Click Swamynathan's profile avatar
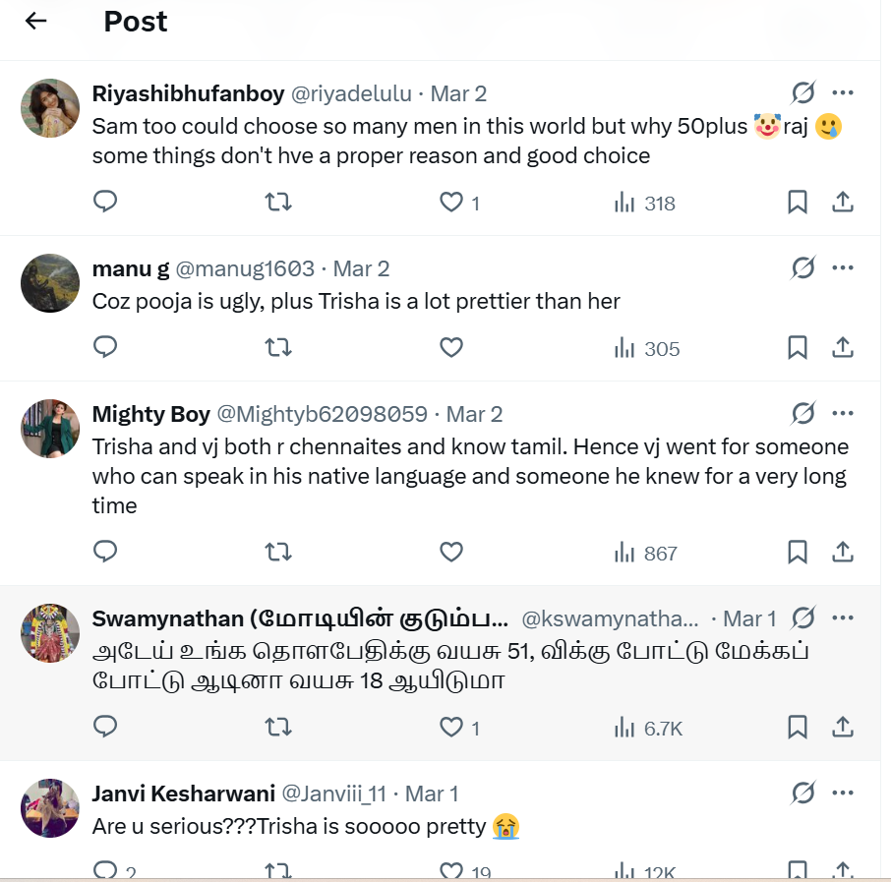Image resolution: width=891 pixels, height=882 pixels. click(x=50, y=633)
